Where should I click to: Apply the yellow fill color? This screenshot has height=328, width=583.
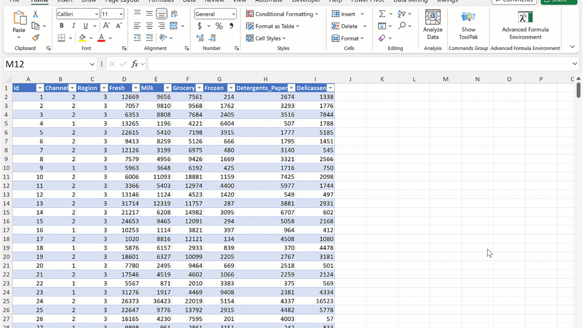tap(82, 38)
